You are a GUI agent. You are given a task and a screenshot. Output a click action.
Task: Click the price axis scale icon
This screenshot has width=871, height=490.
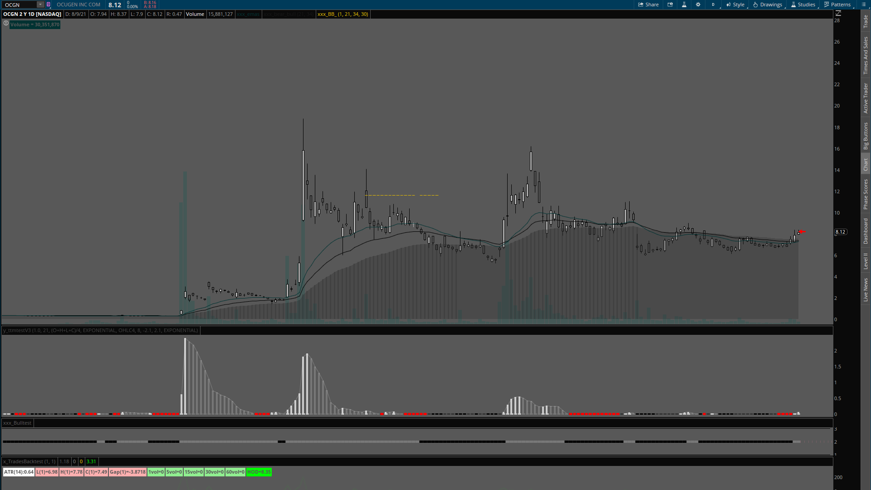pyautogui.click(x=838, y=14)
